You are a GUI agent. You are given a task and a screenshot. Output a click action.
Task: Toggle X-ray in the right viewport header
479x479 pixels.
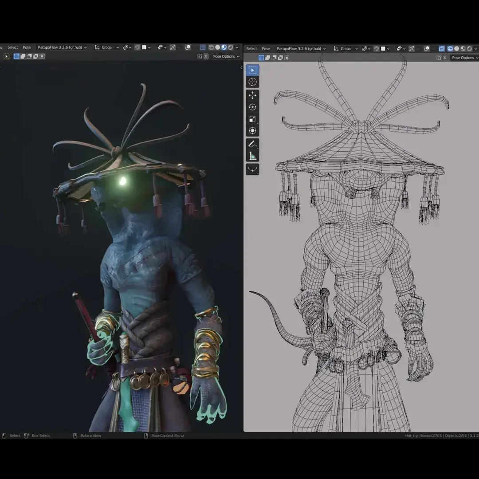point(442,49)
